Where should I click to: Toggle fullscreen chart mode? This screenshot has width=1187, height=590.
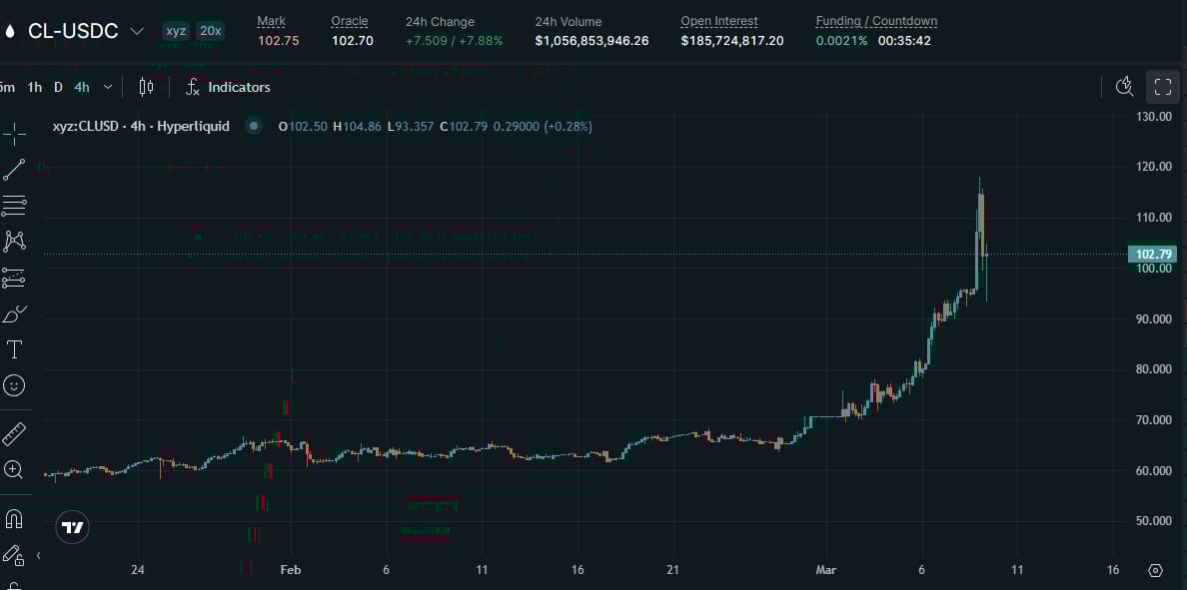pyautogui.click(x=1163, y=87)
